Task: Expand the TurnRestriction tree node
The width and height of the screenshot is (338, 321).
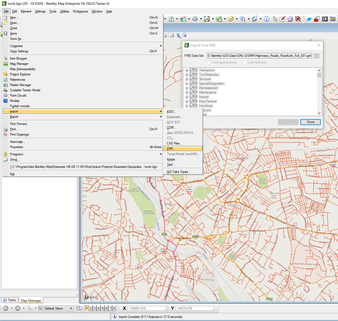Action: [x=187, y=75]
